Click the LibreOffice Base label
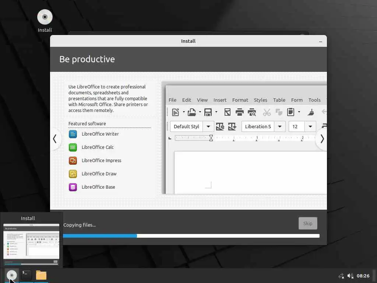This screenshot has height=283, width=377. coord(98,187)
